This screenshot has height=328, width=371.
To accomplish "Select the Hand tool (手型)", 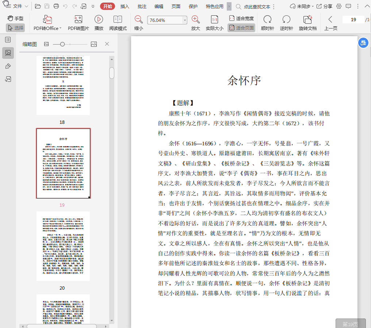I will 15,19.
